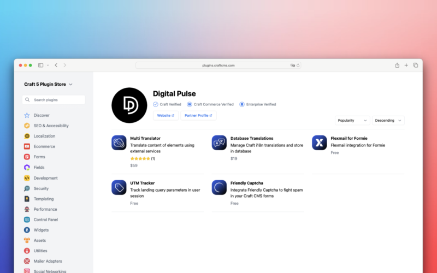This screenshot has width=437, height=273.
Task: Toggle the Safari sidebar button
Action: tap(40, 65)
